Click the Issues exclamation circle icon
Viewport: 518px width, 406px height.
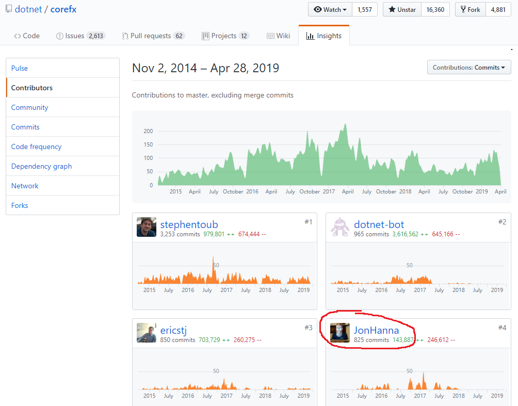pos(60,36)
